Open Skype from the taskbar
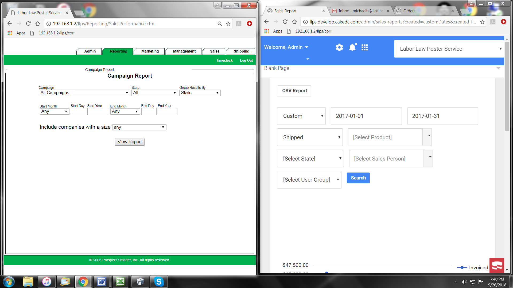 click(x=159, y=282)
